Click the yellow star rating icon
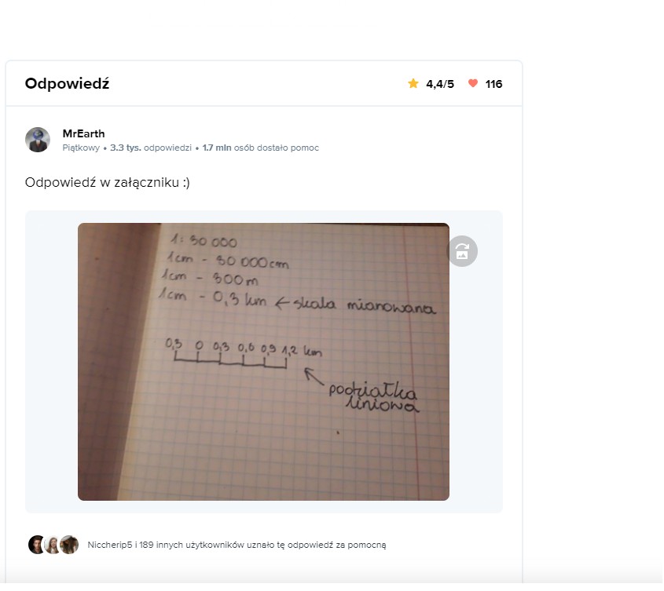664x591 pixels. click(x=413, y=84)
